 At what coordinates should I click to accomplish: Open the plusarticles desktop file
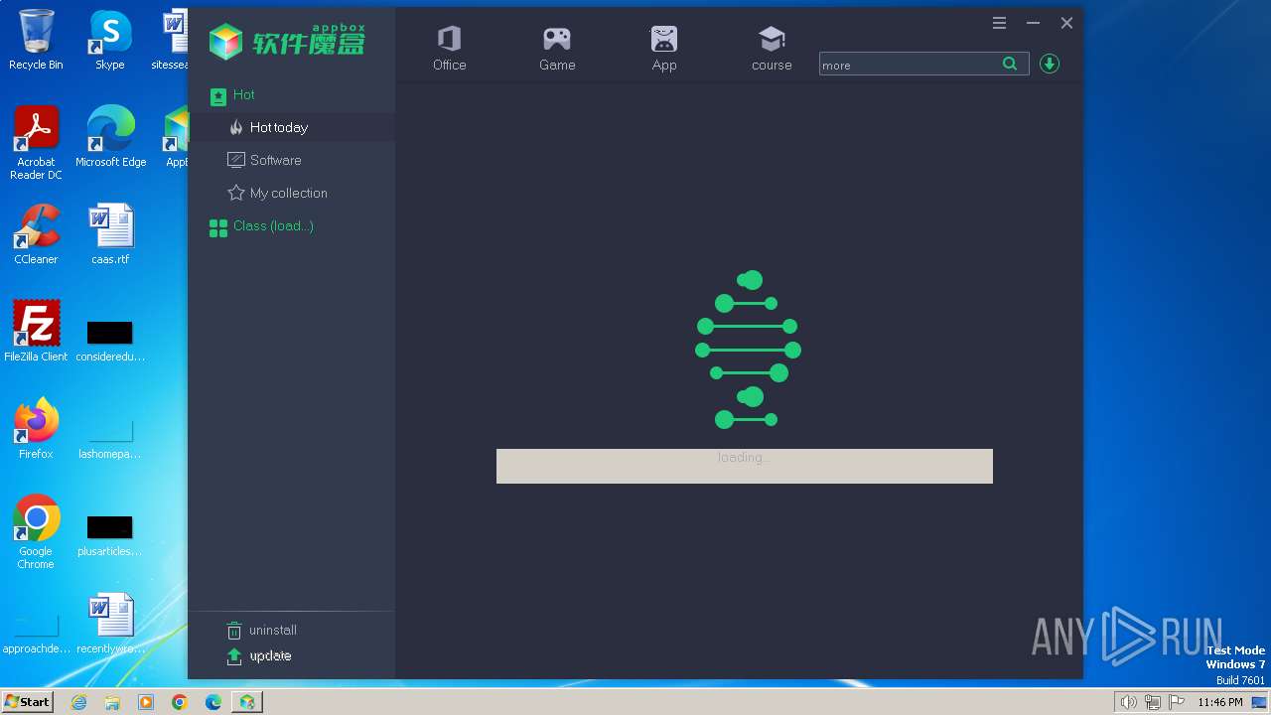click(x=109, y=535)
